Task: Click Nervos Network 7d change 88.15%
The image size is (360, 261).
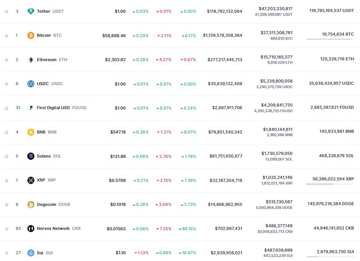Action: click(187, 229)
